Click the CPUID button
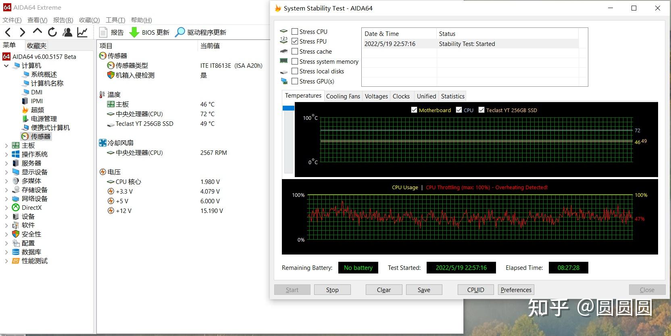Image resolution: width=671 pixels, height=336 pixels. pos(475,290)
